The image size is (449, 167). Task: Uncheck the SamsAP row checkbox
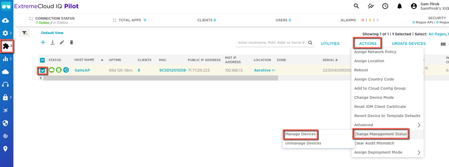pos(42,70)
